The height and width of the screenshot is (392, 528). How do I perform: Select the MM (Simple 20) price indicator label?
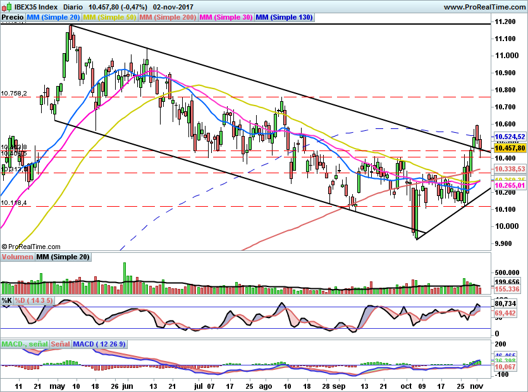point(53,18)
